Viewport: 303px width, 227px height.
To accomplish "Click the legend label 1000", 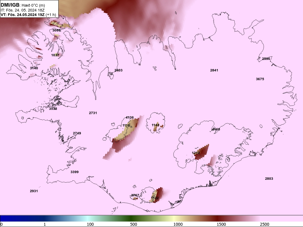I will pos(178,224).
